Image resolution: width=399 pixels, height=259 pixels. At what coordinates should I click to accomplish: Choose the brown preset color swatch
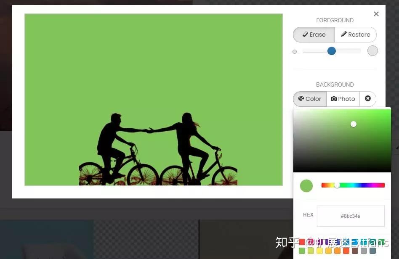355,251
